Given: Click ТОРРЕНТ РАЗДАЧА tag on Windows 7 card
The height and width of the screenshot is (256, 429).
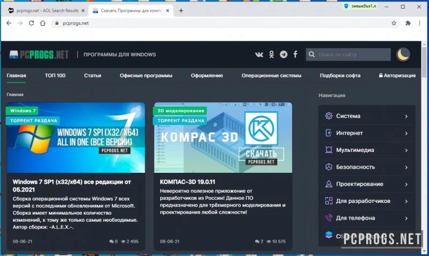Looking at the screenshot, I should (x=33, y=120).
